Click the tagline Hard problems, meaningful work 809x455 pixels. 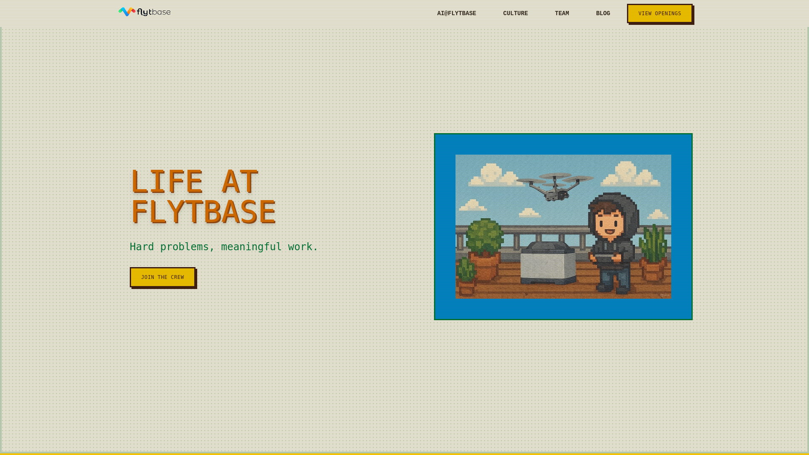tap(223, 246)
